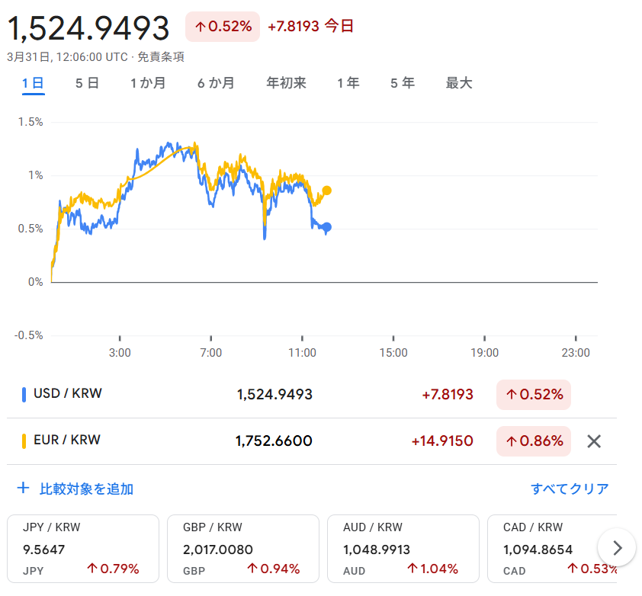Select the 1日 time range tab
The image size is (642, 596).
click(x=33, y=84)
